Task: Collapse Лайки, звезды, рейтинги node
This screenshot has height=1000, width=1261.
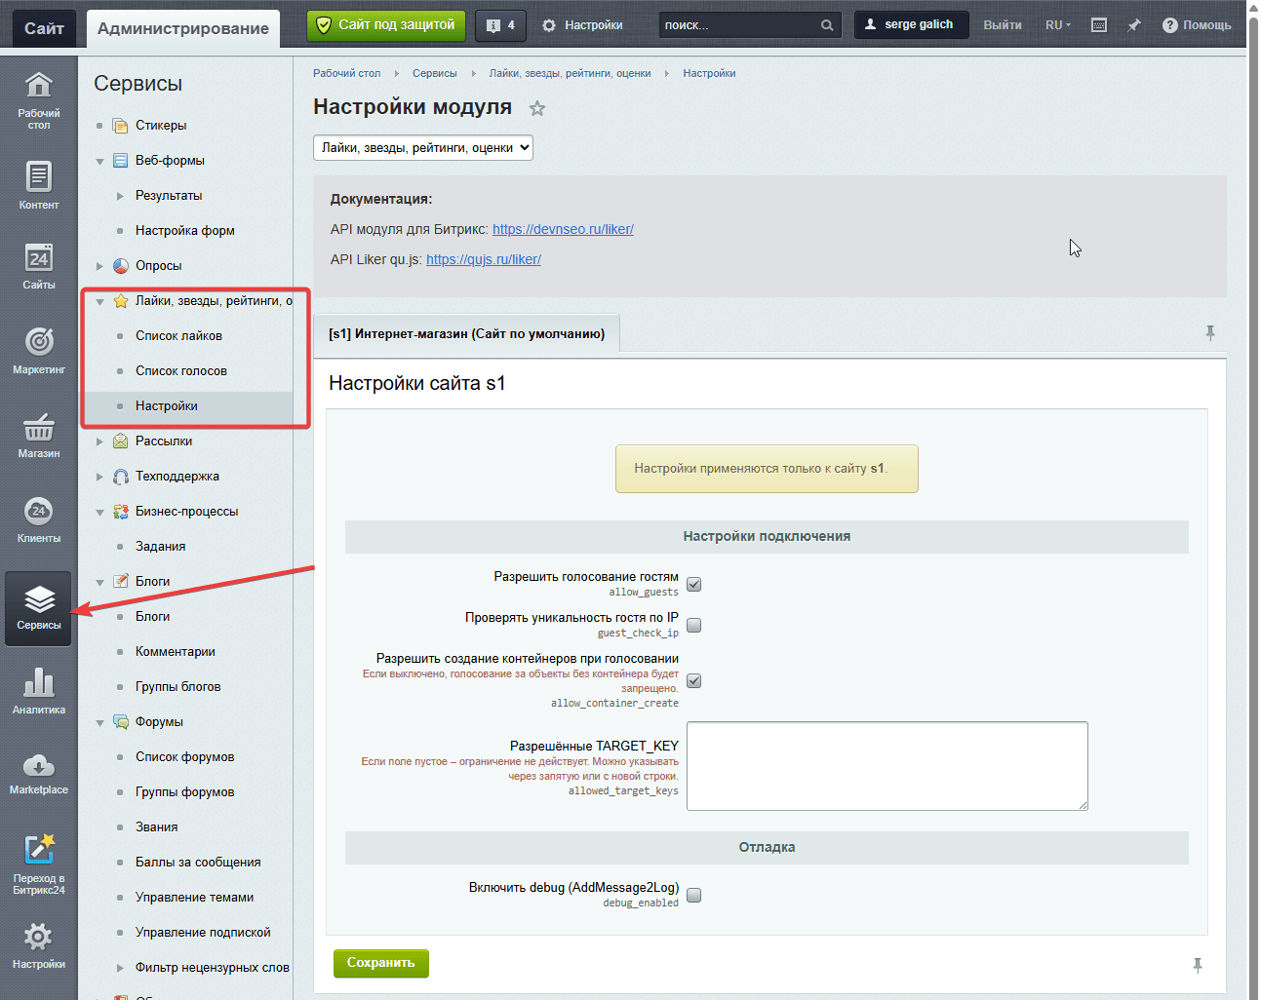Action: pos(99,301)
